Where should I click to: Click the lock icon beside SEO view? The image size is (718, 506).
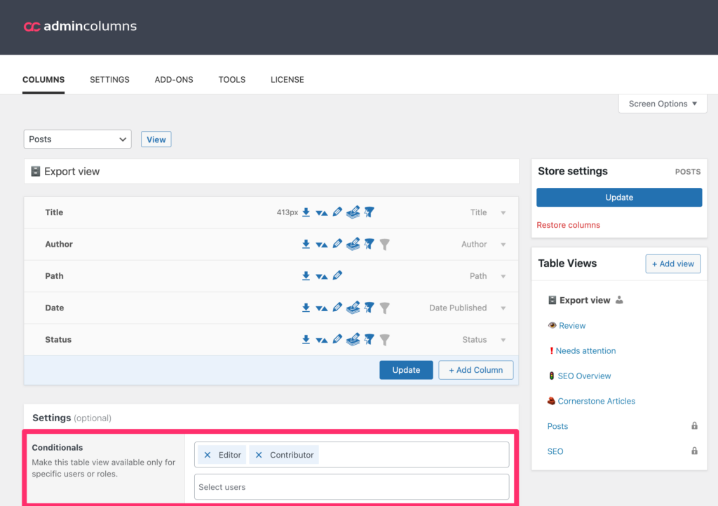[x=694, y=451]
